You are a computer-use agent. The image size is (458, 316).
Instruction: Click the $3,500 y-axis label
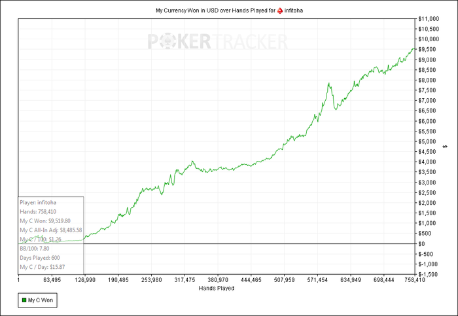(427, 172)
